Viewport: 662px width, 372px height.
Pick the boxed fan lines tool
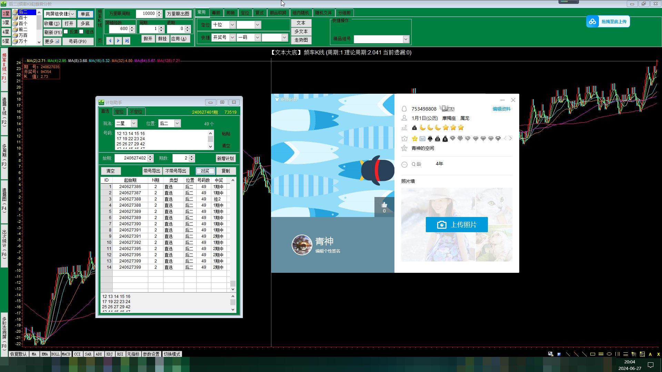point(642,354)
